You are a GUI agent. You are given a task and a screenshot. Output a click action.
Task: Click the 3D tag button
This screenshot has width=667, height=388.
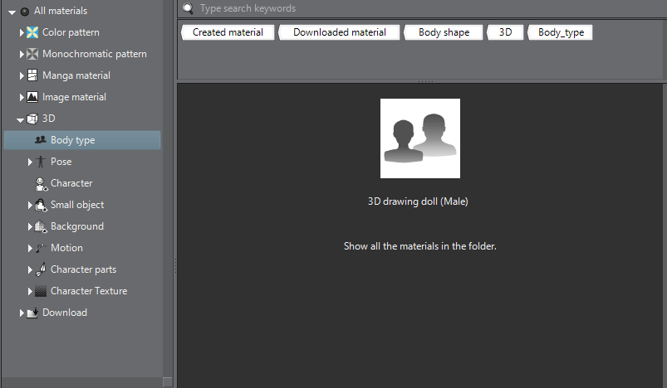505,32
